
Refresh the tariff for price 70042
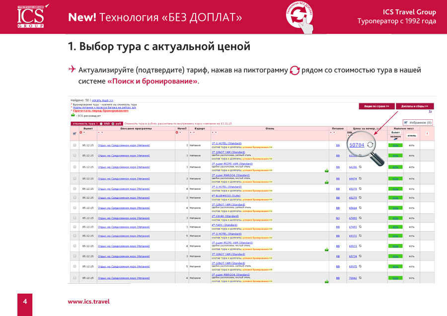click(360, 278)
